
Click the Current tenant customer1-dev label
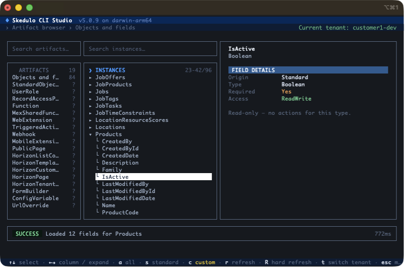tap(348, 28)
